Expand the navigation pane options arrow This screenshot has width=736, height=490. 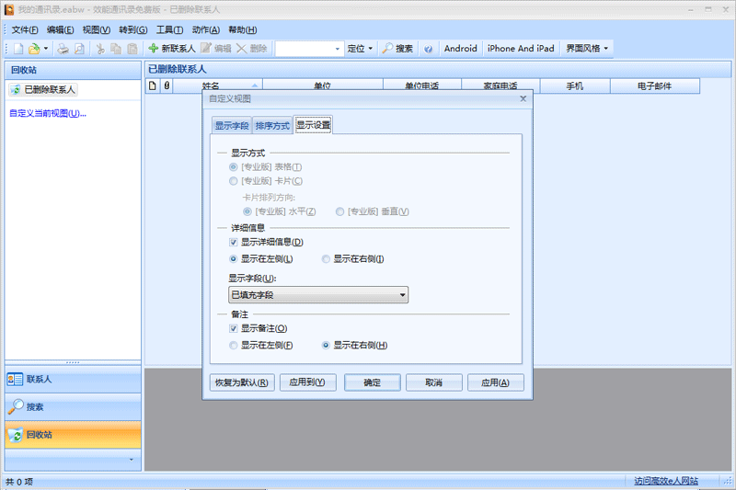pyautogui.click(x=131, y=460)
